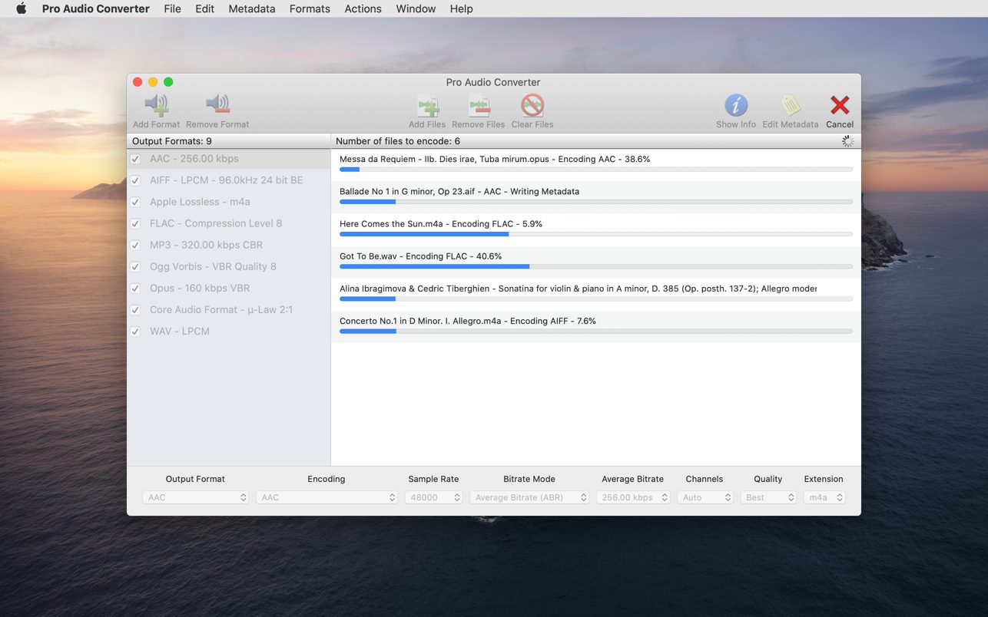Open the Metadata menu
This screenshot has width=988, height=617.
tap(251, 8)
